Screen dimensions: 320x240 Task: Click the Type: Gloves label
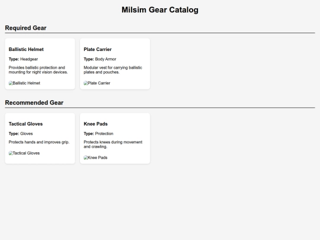click(x=21, y=134)
